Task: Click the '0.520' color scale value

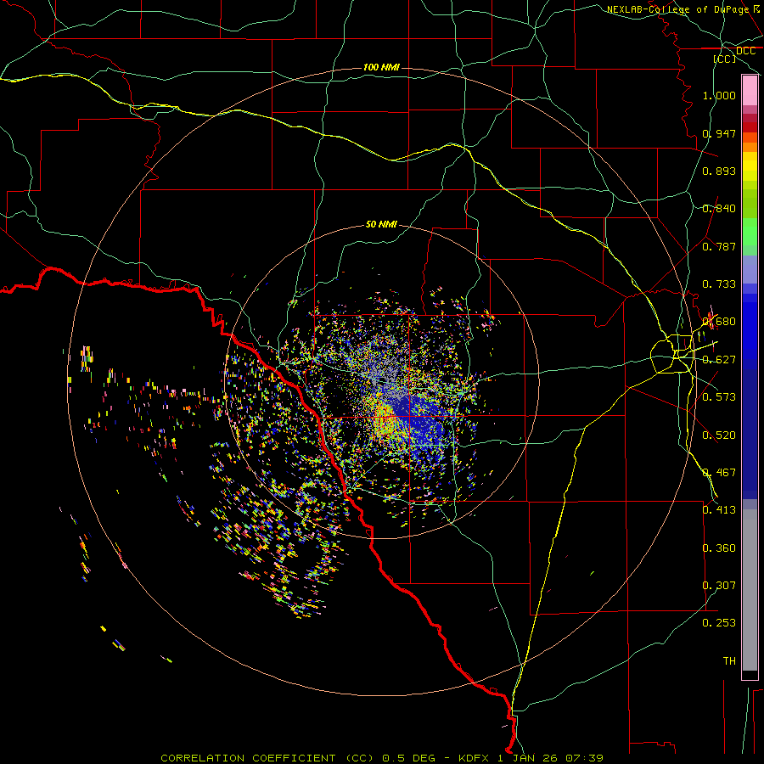Action: coord(719,435)
